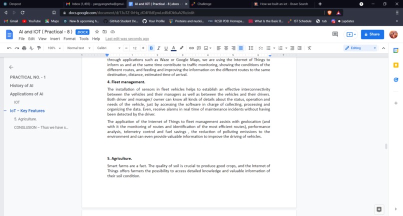Increase font size with plus button
Image resolution: width=403 pixels, height=216 pixels.
coord(143,48)
